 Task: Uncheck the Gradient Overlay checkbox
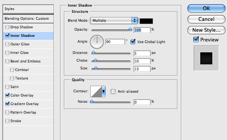(7, 104)
